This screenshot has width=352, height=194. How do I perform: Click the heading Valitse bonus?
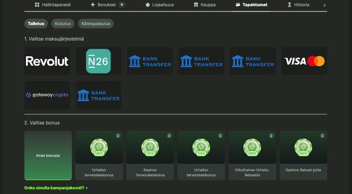point(42,123)
